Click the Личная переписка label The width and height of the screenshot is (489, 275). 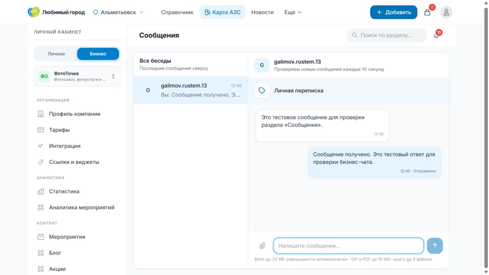pos(299,90)
